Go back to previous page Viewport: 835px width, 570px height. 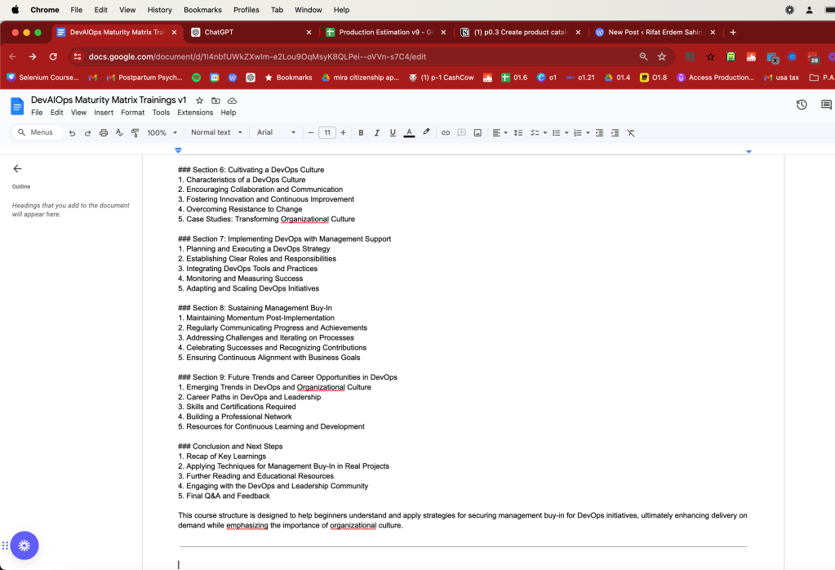pyautogui.click(x=13, y=56)
